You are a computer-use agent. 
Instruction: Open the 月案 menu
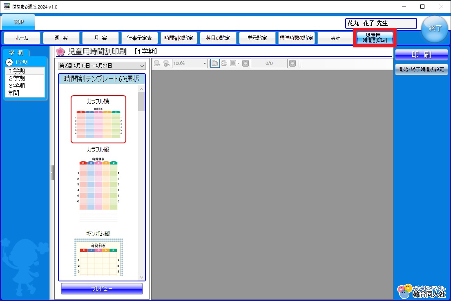pos(100,38)
